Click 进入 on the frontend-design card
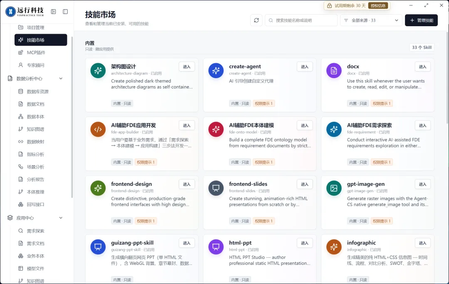The height and width of the screenshot is (284, 449). (187, 184)
